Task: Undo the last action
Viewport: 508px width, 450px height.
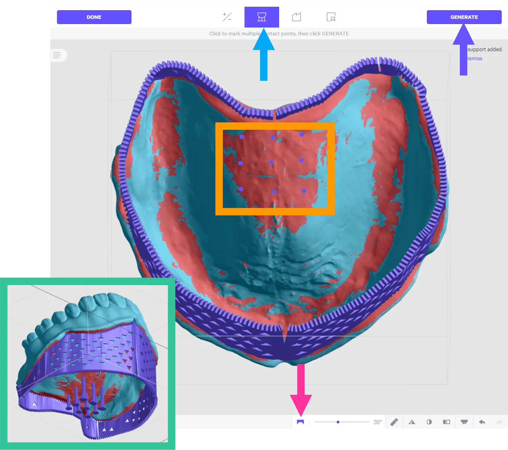Action: pyautogui.click(x=482, y=422)
